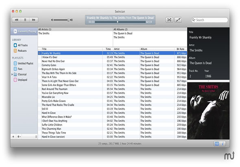Open the gear actions menu
This screenshot has height=167, width=240.
pyautogui.click(x=19, y=137)
